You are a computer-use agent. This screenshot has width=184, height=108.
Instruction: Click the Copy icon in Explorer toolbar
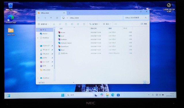pos(60,24)
